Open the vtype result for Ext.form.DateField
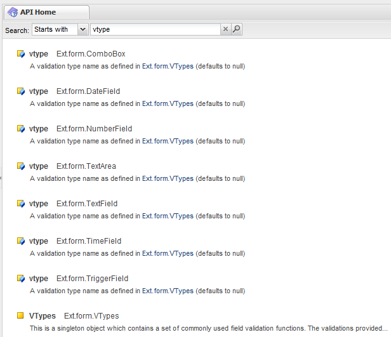Image resolution: width=391 pixels, height=337 pixels. coord(38,91)
